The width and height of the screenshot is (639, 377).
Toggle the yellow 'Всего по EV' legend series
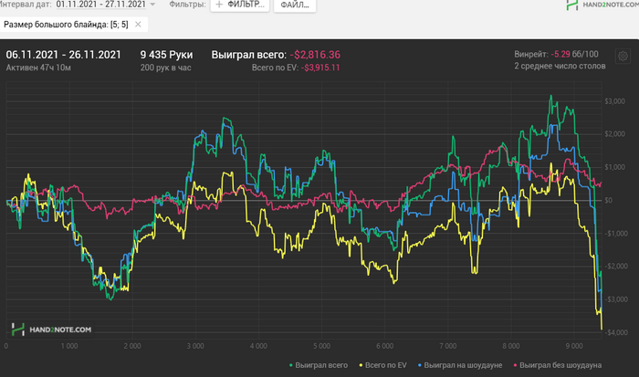[x=382, y=365]
